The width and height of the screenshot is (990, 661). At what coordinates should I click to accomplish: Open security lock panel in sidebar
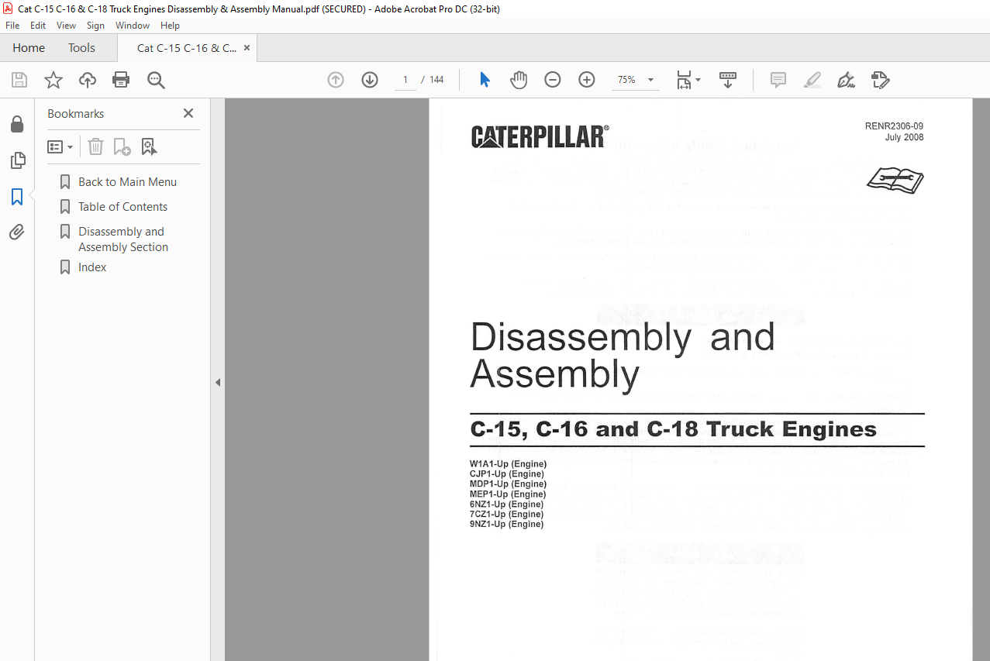click(x=17, y=125)
